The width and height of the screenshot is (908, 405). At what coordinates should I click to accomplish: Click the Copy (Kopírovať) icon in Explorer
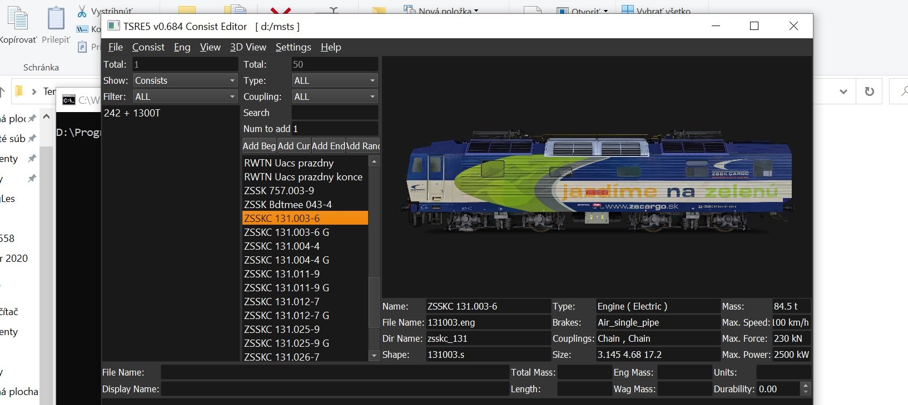coord(18,19)
